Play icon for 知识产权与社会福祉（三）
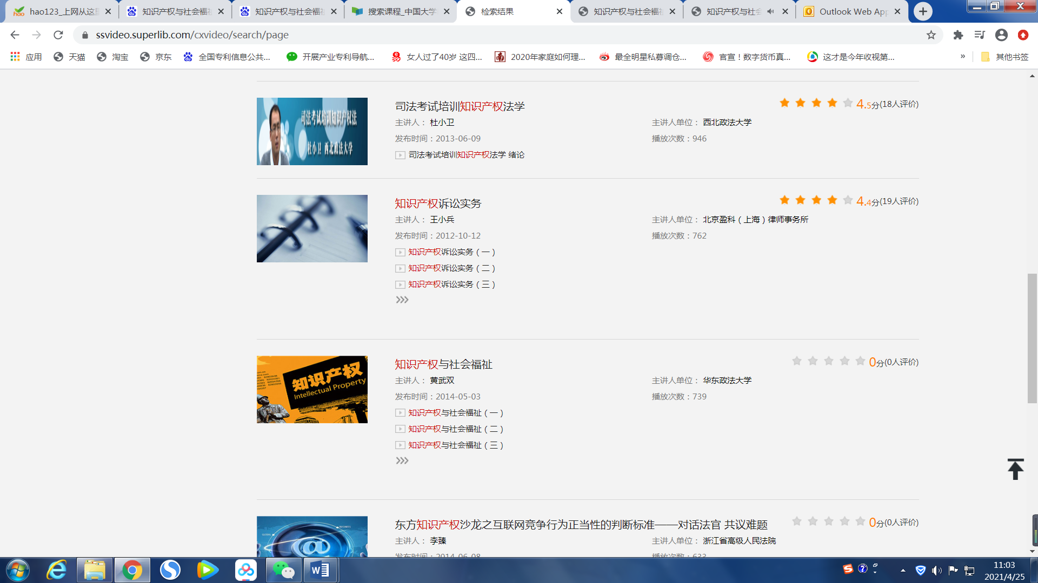The image size is (1038, 583). [x=400, y=445]
